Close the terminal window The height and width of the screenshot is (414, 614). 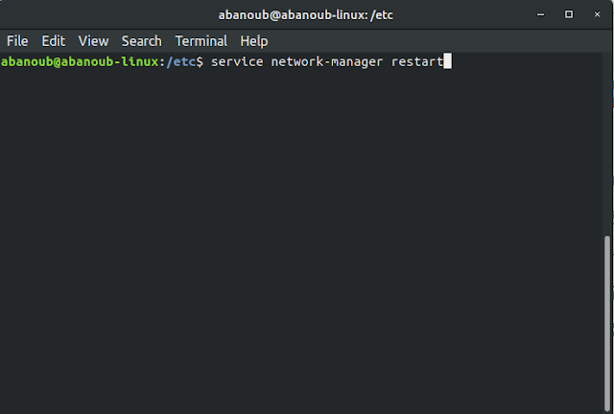tap(595, 15)
